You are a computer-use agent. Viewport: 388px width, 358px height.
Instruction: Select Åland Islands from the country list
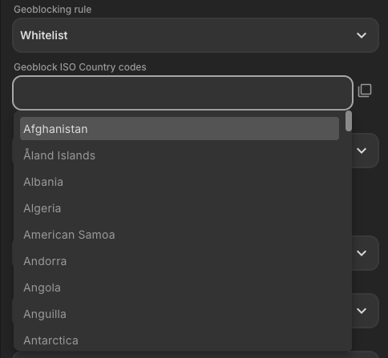pos(180,155)
